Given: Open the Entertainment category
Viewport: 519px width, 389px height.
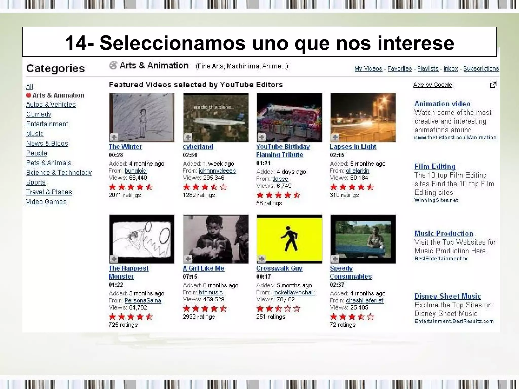Looking at the screenshot, I should (47, 124).
